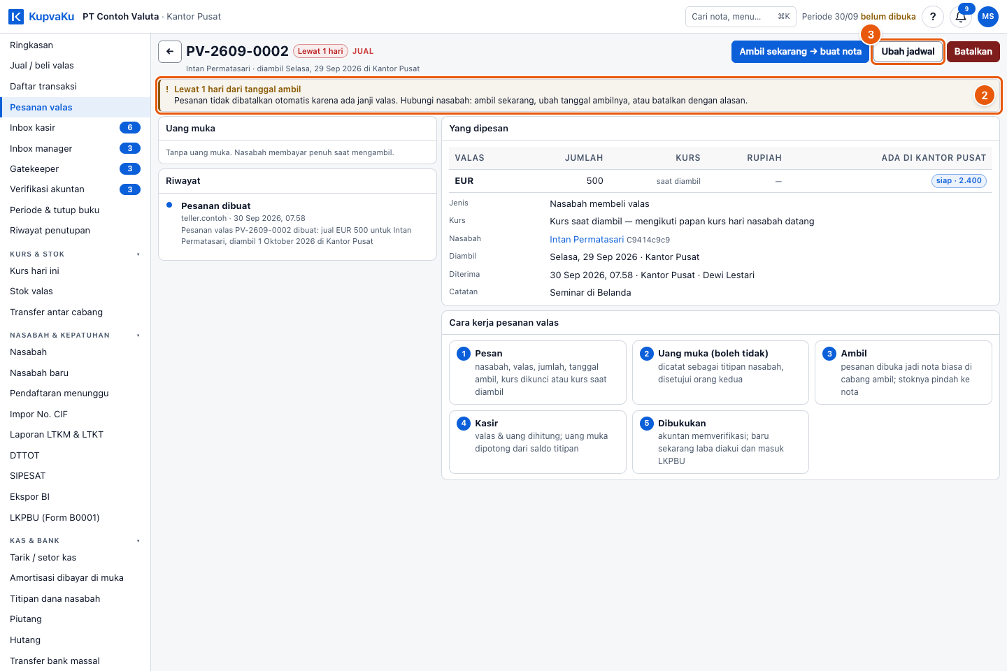Open Ekspor BI

(75, 497)
